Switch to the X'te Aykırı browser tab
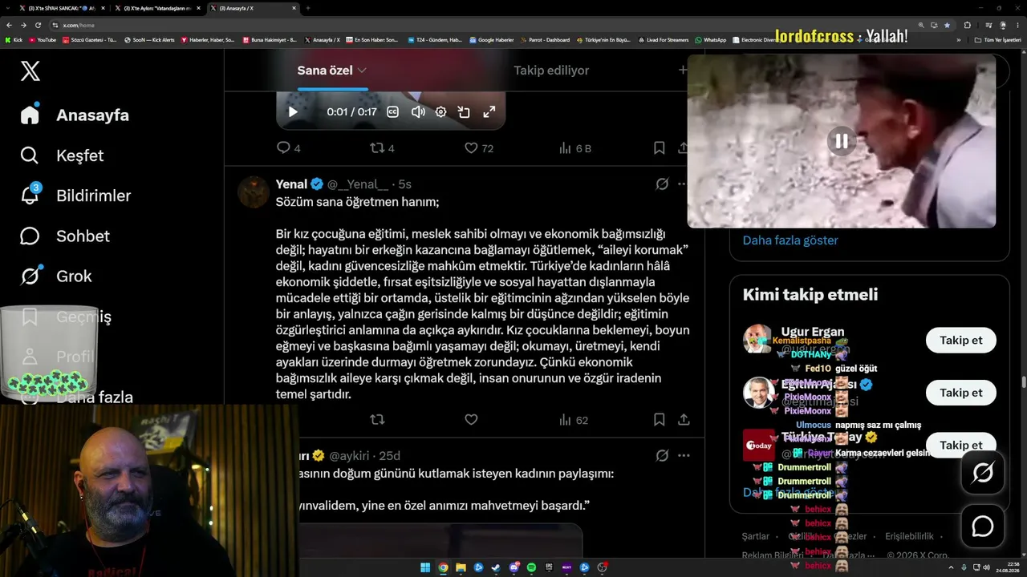This screenshot has height=577, width=1027. pyautogui.click(x=157, y=8)
